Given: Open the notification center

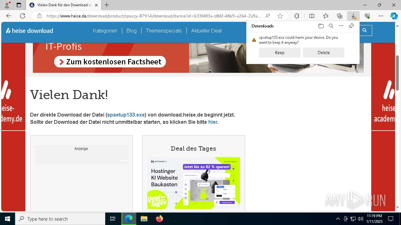Looking at the screenshot, I should pyautogui.click(x=391, y=219).
